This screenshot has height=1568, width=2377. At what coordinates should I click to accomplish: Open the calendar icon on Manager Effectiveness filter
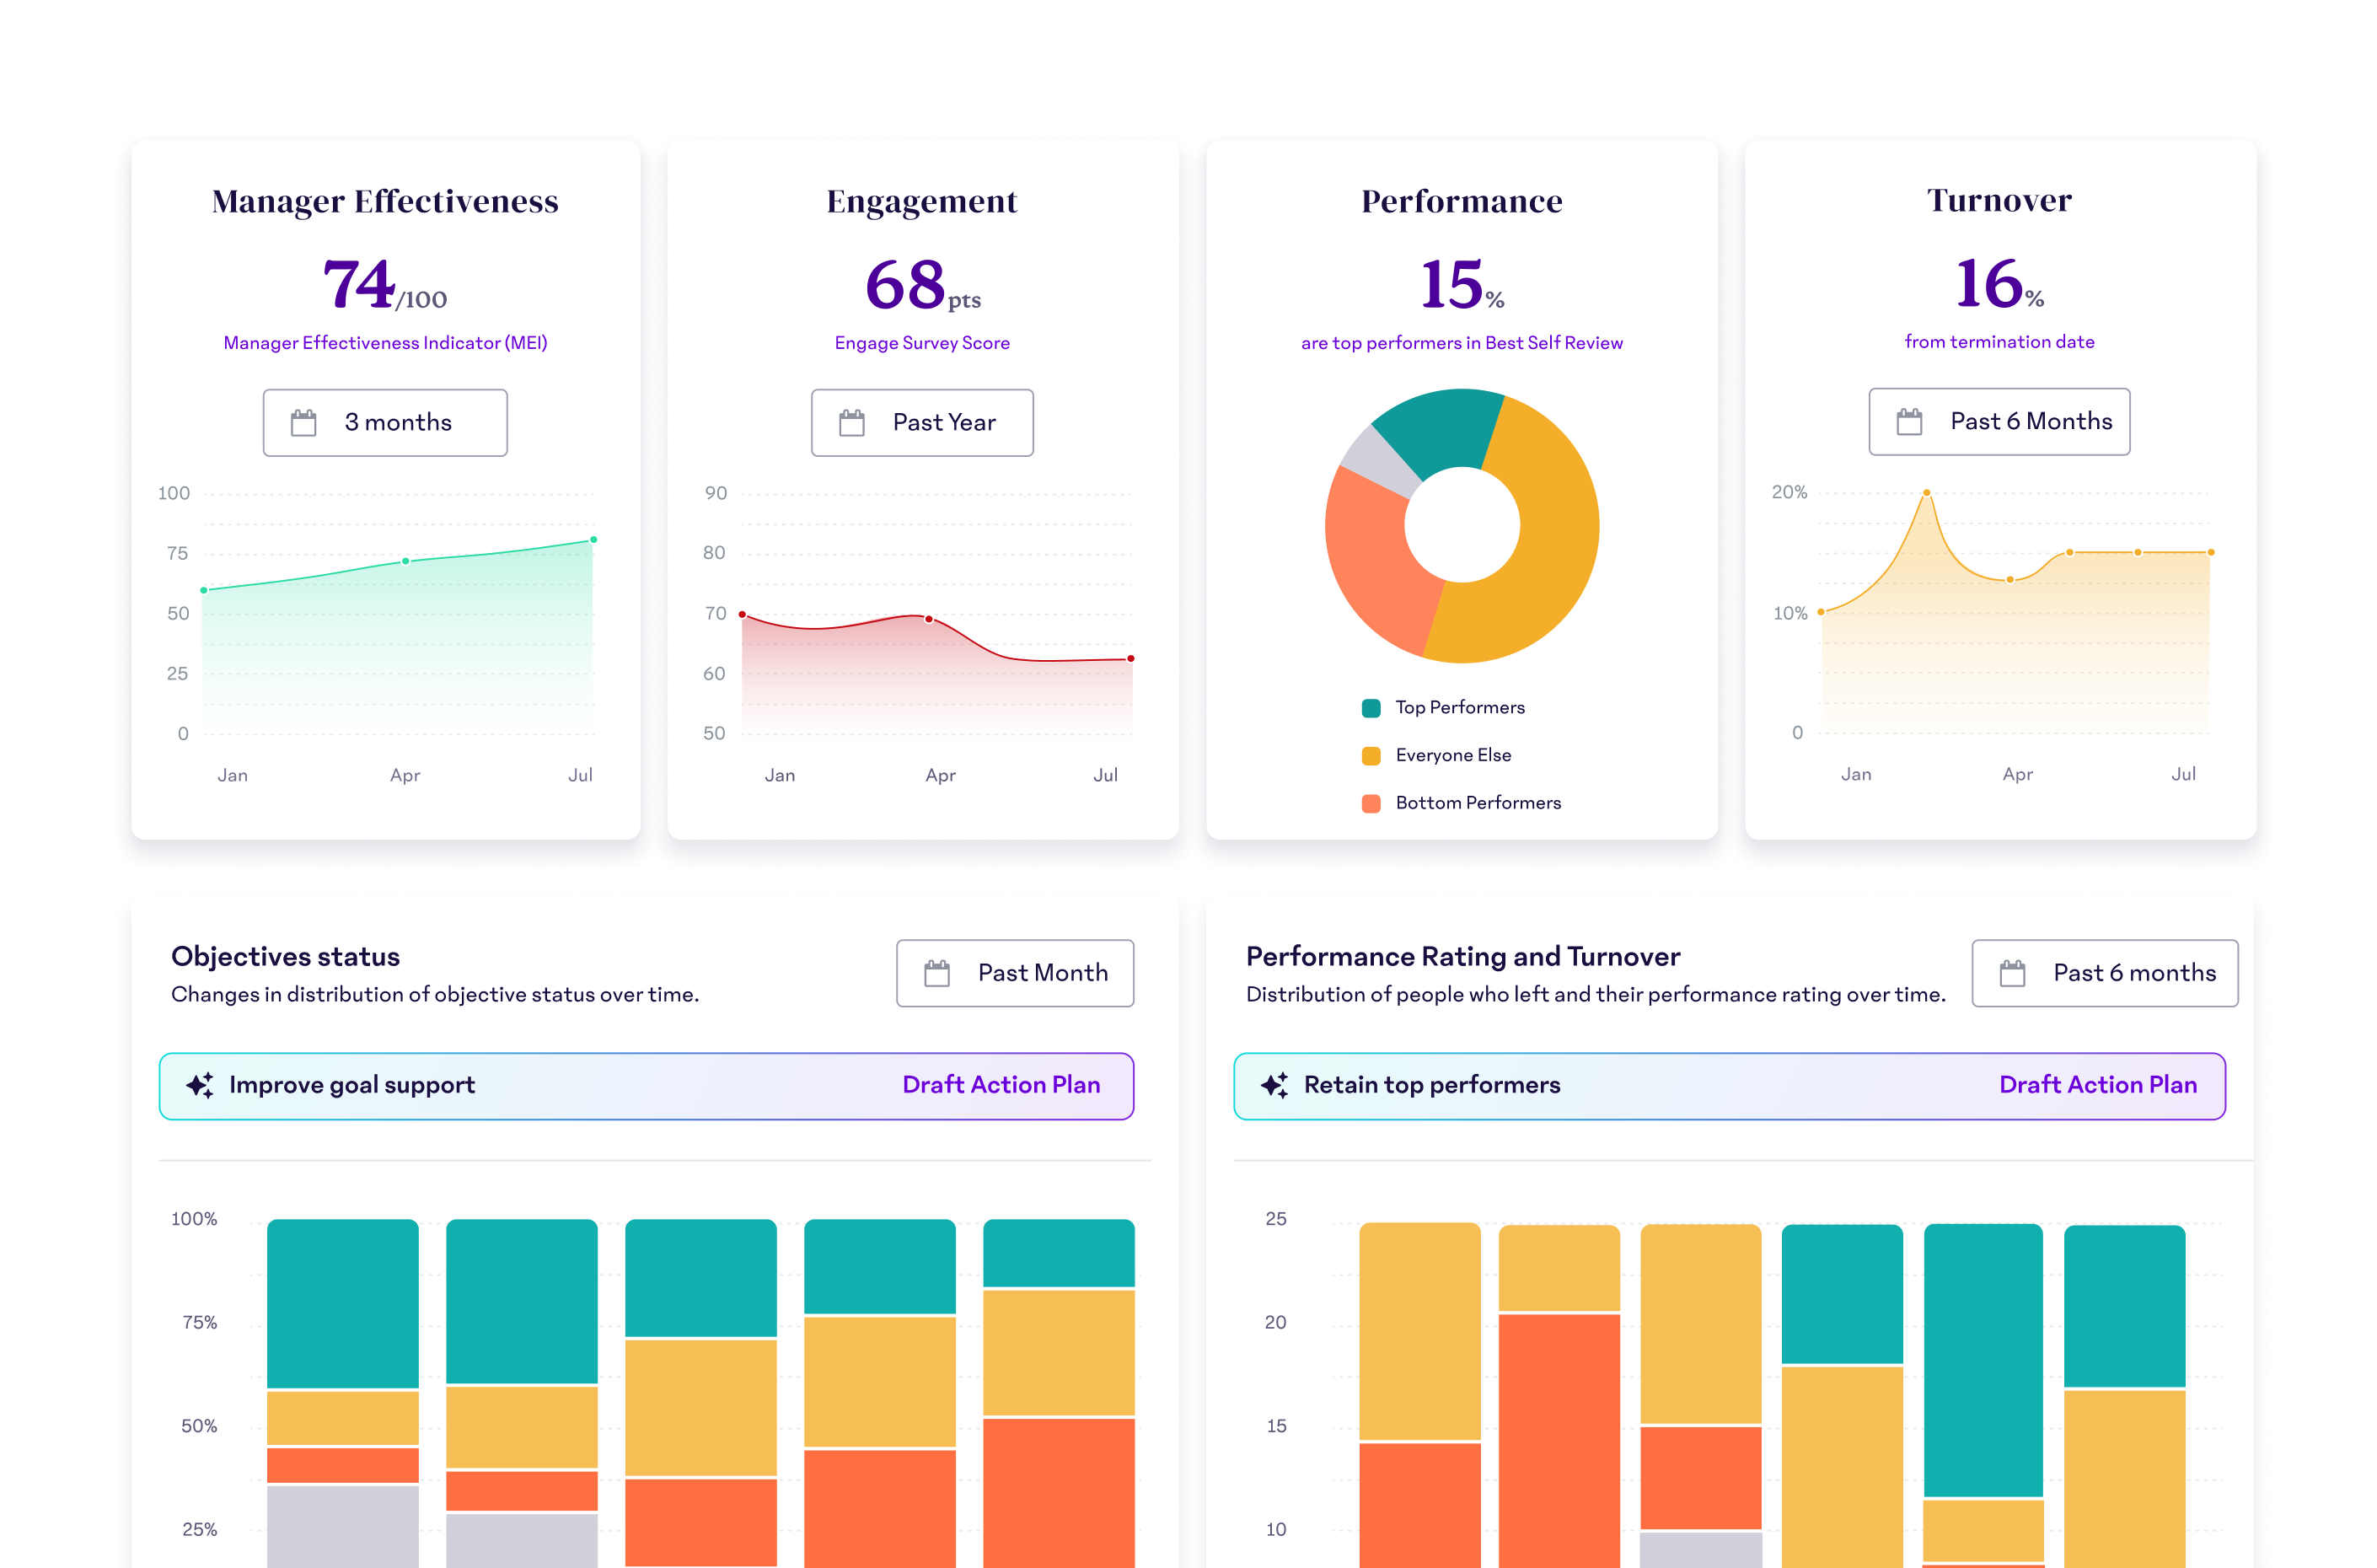(305, 422)
